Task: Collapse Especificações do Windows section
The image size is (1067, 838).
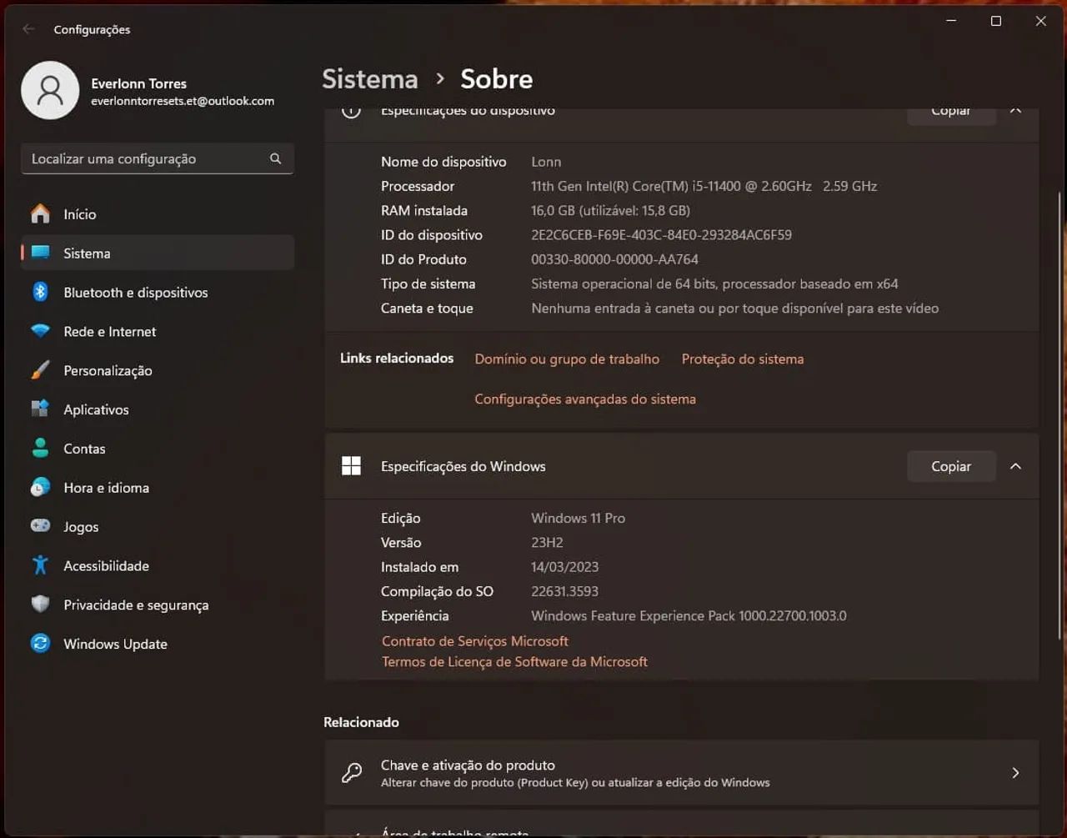Action: 1015,466
